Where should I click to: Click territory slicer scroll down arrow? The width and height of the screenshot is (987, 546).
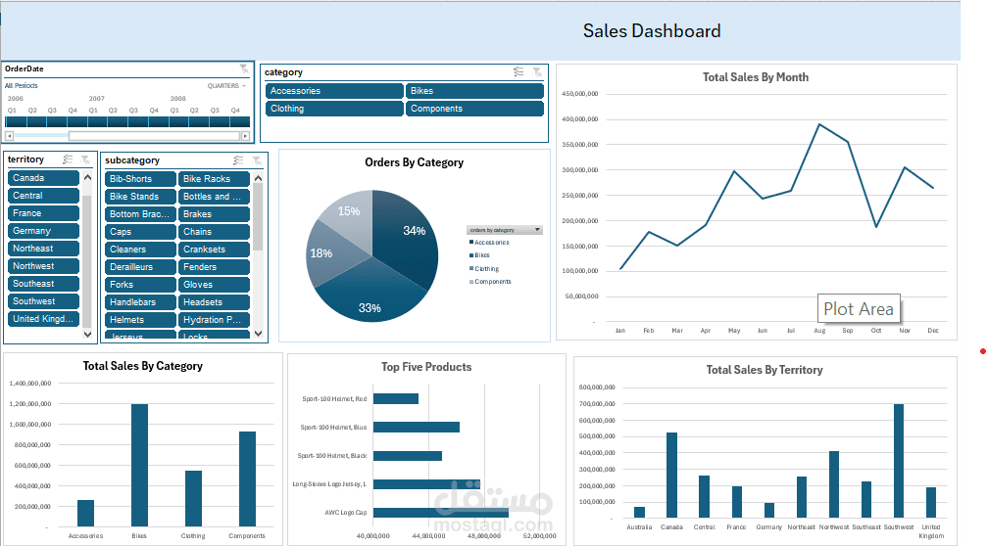[x=87, y=335]
